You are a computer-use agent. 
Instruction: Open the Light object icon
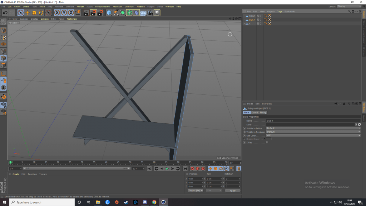157,13
